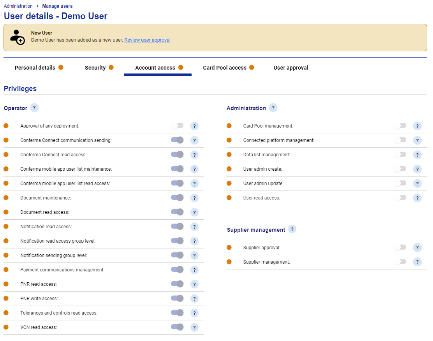Viewport: 433px width, 341px height.
Task: Toggle Tolerances and controls read access
Action: [177, 313]
